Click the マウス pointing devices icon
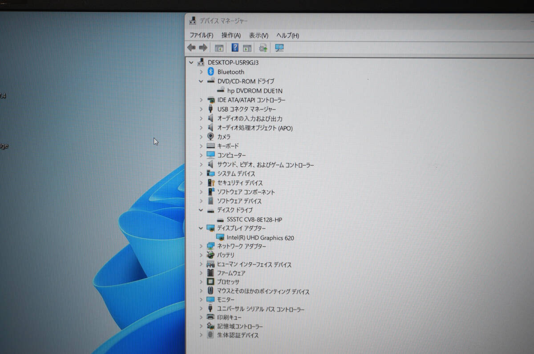Image resolution: width=534 pixels, height=354 pixels. click(211, 291)
